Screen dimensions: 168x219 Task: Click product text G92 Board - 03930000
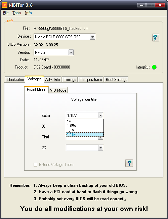point(52,67)
